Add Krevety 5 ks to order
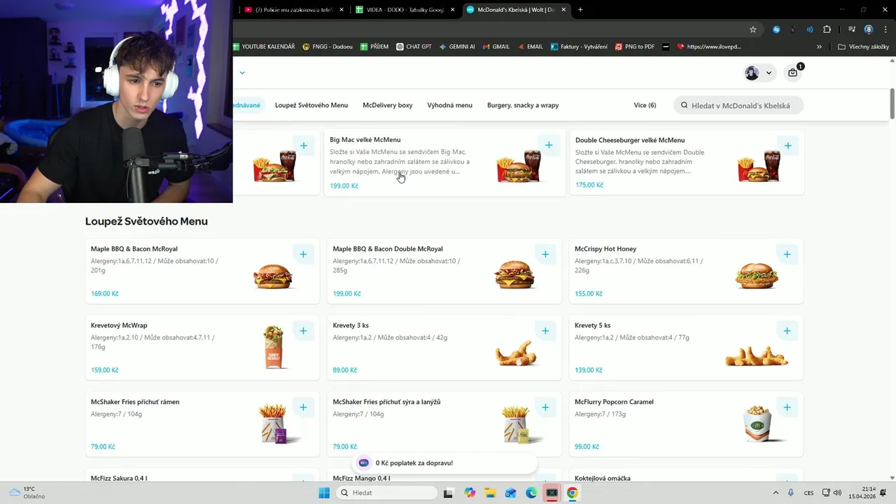896x504 pixels. click(787, 330)
